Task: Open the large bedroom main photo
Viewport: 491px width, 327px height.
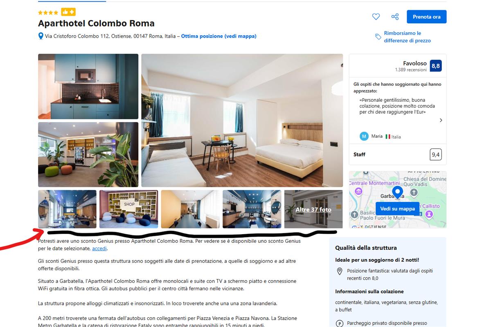Action: pyautogui.click(x=242, y=121)
